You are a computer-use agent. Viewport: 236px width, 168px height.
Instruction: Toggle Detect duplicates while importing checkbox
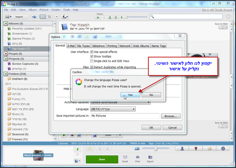tap(92, 67)
